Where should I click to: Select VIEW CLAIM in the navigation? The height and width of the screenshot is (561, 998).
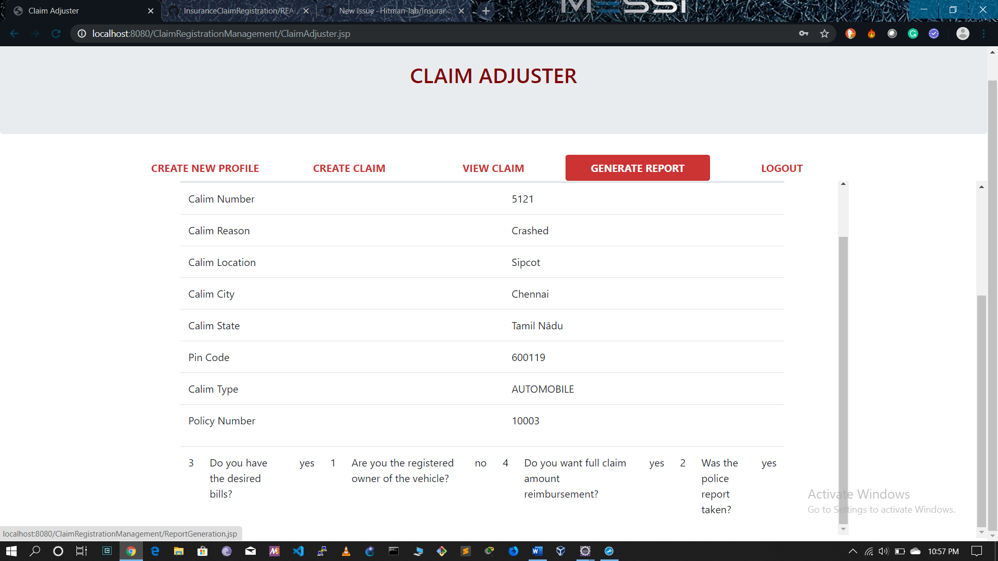pyautogui.click(x=493, y=168)
